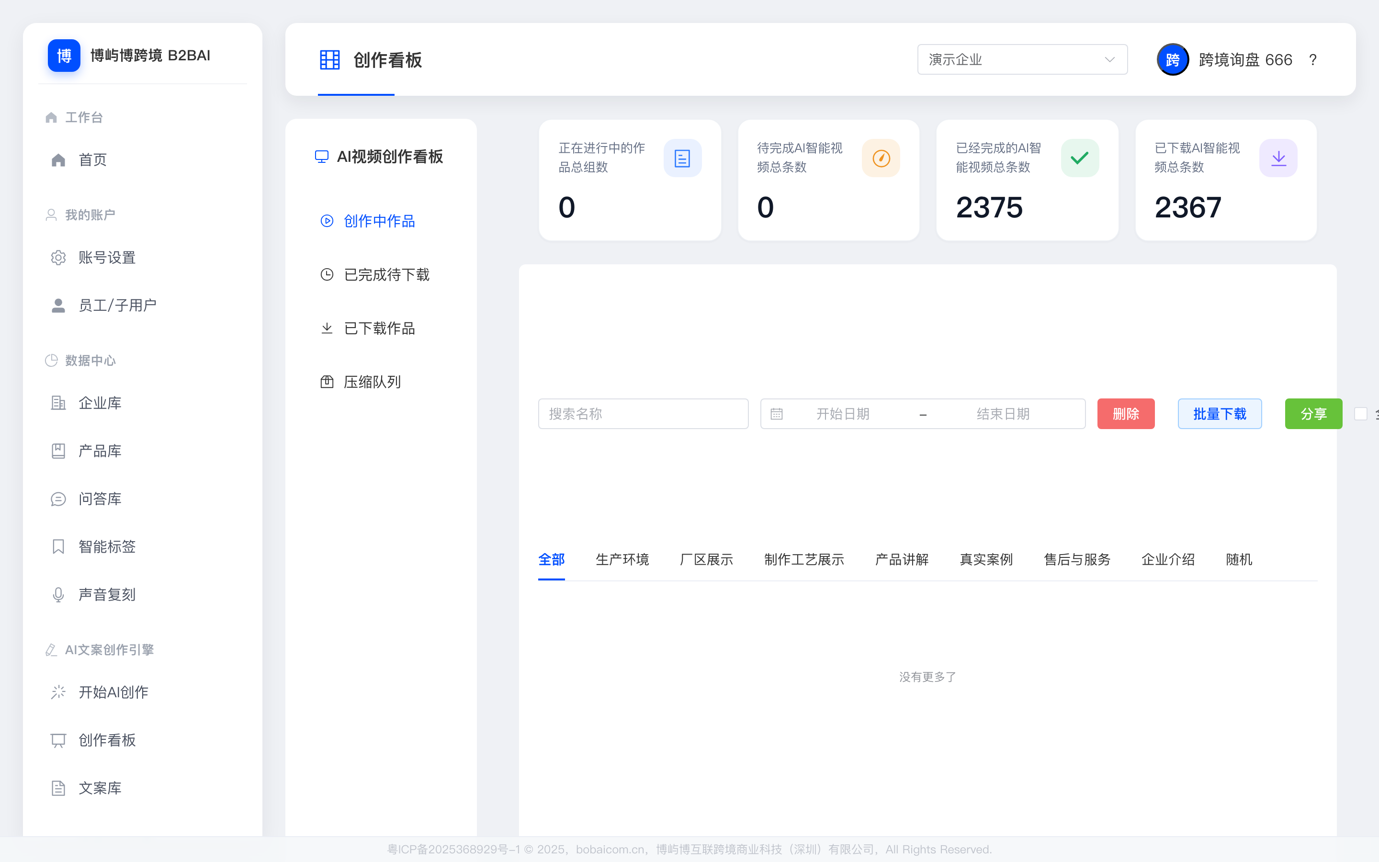1379x862 pixels.
Task: Click the orange compass icon in 待完成 card
Action: tap(881, 158)
